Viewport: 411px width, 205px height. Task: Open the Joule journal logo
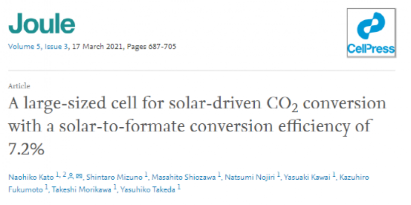coord(42,24)
